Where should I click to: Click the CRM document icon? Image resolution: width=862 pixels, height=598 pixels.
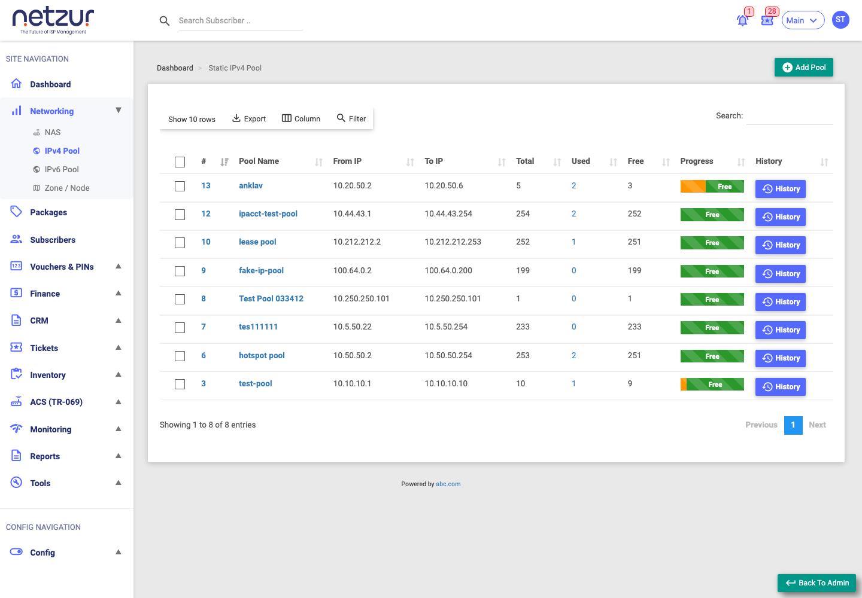tap(16, 320)
